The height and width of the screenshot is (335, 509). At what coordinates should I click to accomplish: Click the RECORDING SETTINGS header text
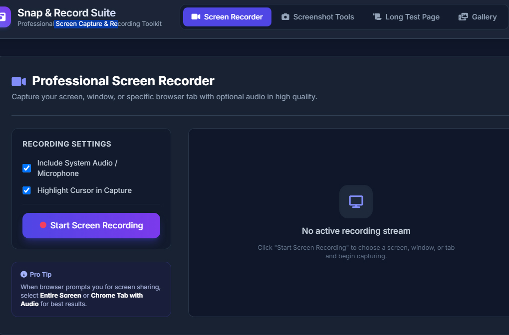(x=67, y=144)
